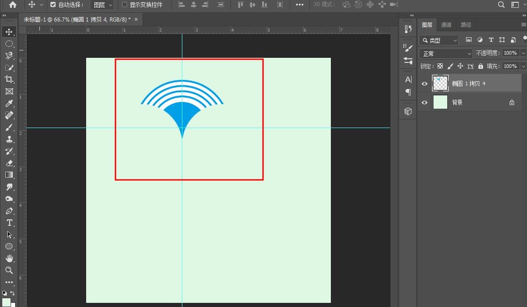Open the blend mode dropdown showing 正常
Viewport: 527px width, 307px height.
coord(445,53)
